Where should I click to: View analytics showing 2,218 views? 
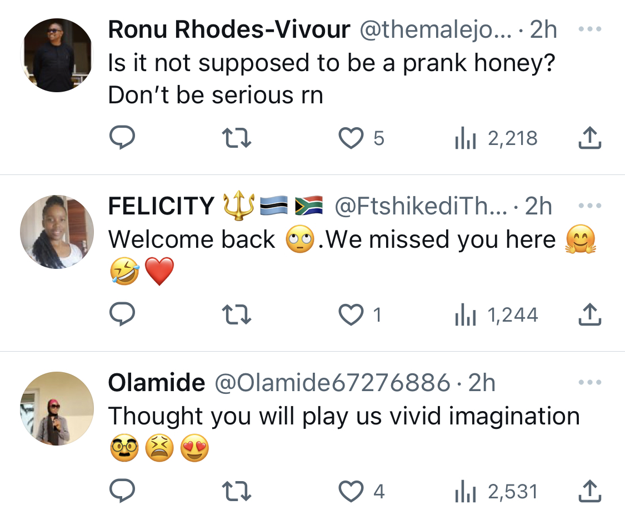(x=496, y=138)
